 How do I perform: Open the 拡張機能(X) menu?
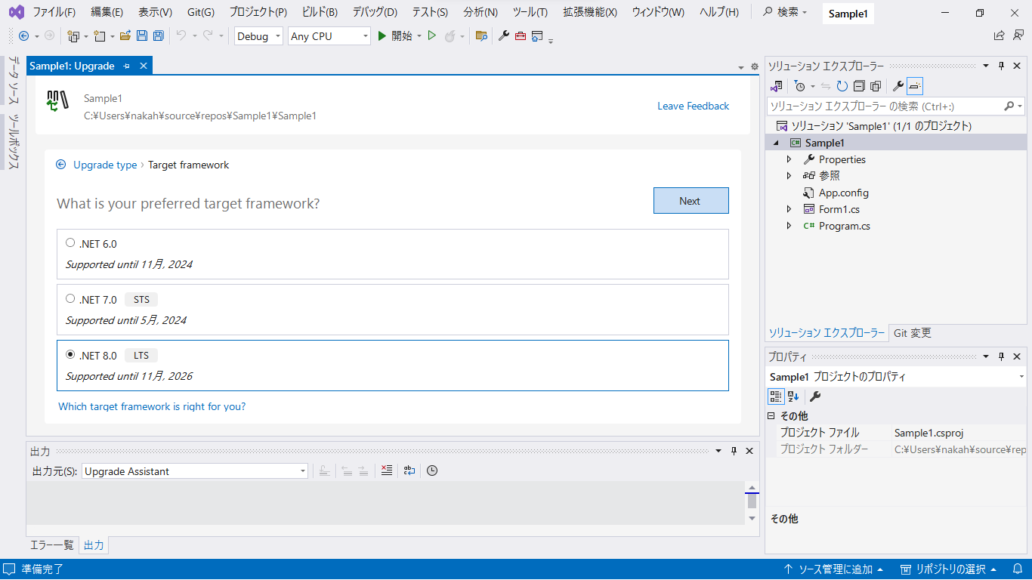[590, 12]
